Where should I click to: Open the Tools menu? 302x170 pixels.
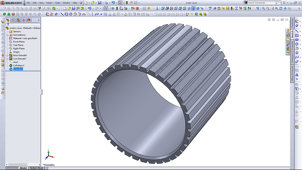tap(57, 3)
